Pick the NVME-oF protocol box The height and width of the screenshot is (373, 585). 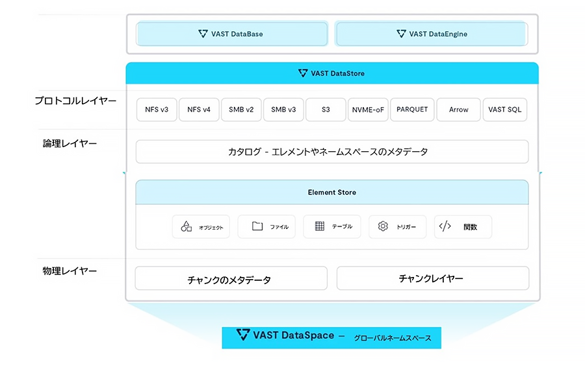(368, 110)
